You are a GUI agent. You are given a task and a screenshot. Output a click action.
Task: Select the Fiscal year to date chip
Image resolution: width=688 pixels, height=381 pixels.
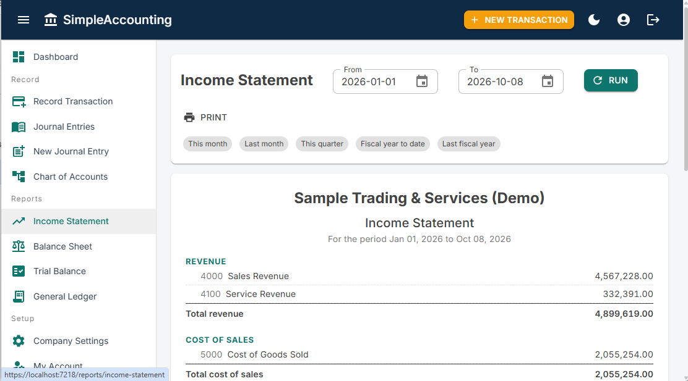(x=393, y=144)
